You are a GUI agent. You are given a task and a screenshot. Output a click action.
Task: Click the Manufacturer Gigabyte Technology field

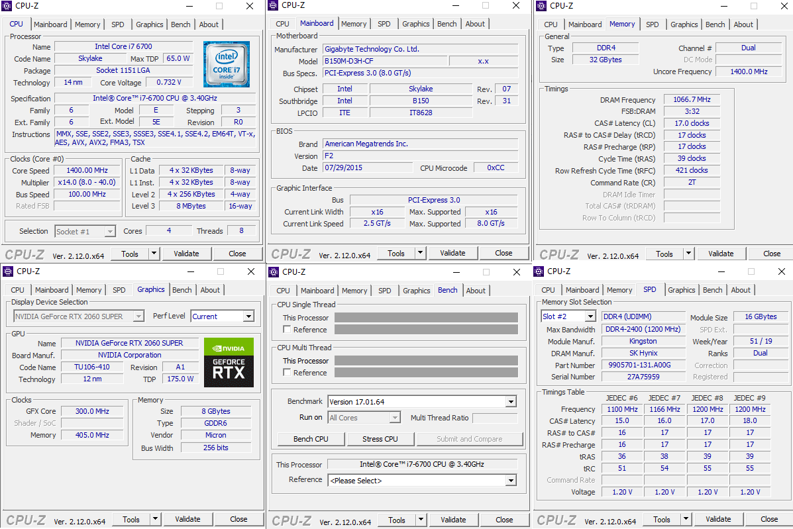pos(421,49)
